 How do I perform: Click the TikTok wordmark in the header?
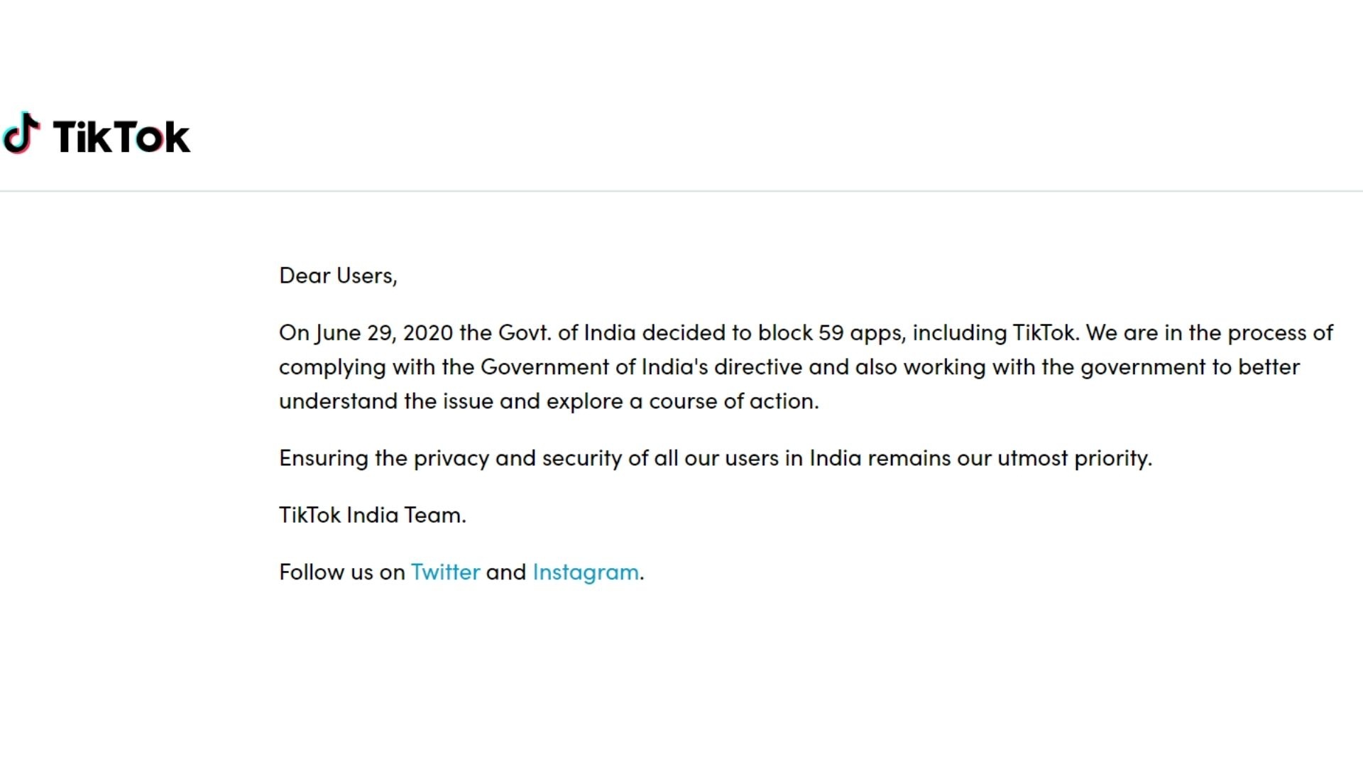(x=121, y=136)
